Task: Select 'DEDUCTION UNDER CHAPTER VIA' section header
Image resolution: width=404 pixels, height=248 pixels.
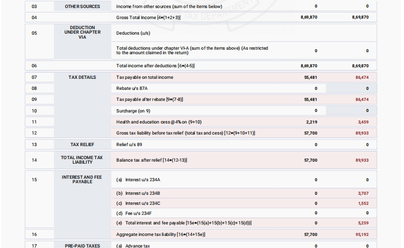Action: [x=82, y=33]
